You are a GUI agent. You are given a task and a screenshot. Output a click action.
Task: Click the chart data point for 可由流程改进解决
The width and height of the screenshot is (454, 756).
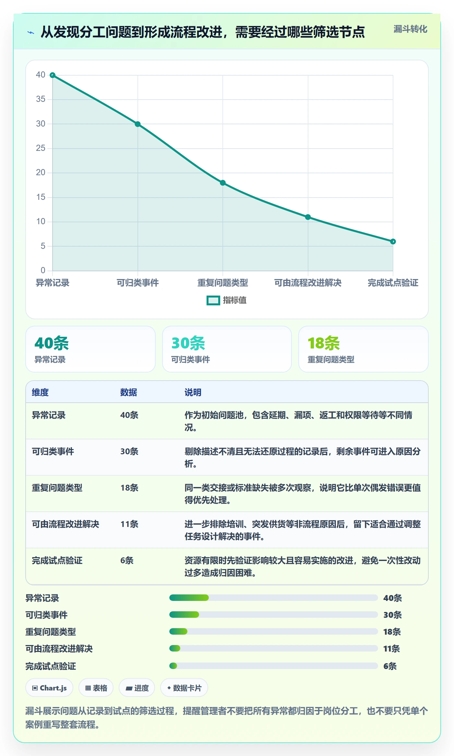click(x=308, y=217)
